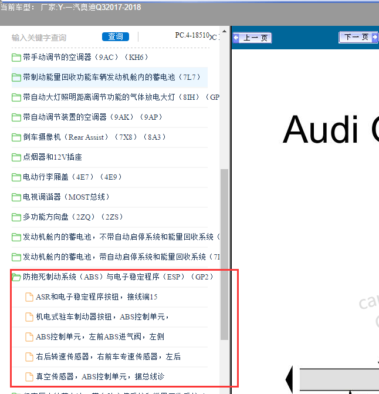Open 真空传感器，ABS控制单元，据总线诊 page
This screenshot has width=379, height=394.
[x=100, y=376]
